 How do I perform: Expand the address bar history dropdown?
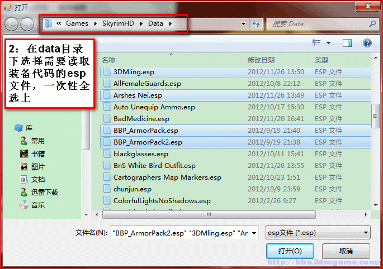point(243,24)
